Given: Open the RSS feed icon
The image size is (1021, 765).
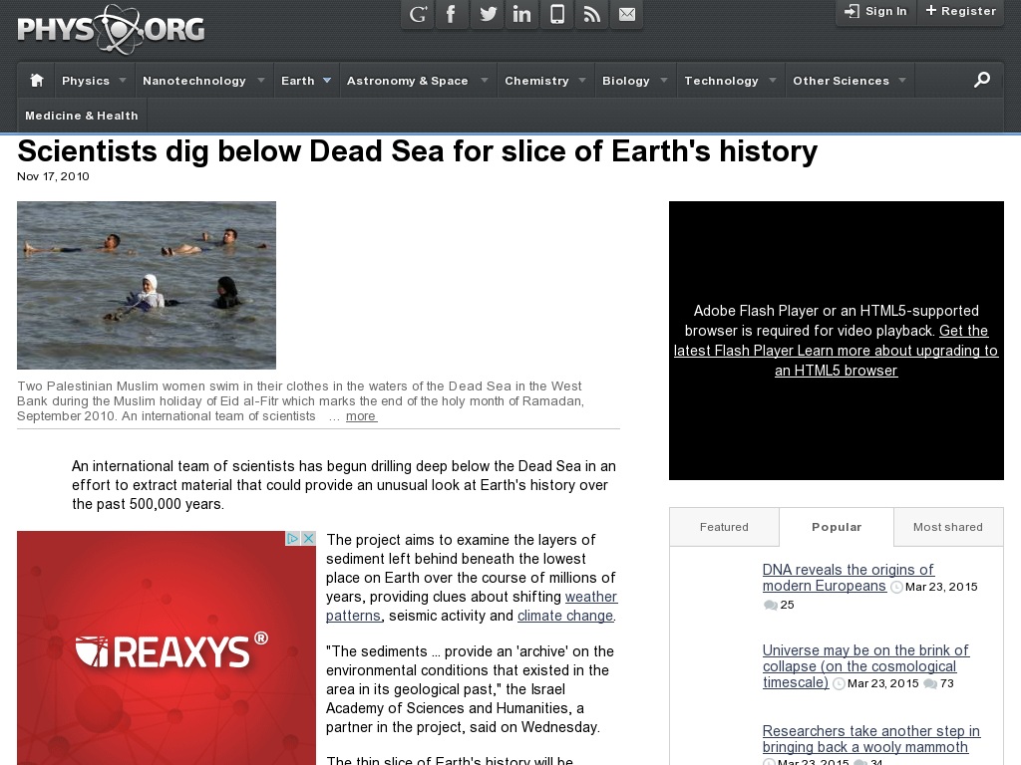Looking at the screenshot, I should click(592, 14).
